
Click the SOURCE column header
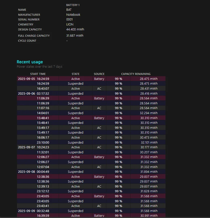tap(99, 74)
